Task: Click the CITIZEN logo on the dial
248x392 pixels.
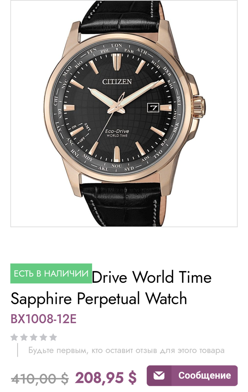Action: (117, 81)
